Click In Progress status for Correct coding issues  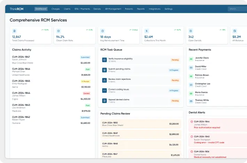pyautogui.click(x=174, y=91)
